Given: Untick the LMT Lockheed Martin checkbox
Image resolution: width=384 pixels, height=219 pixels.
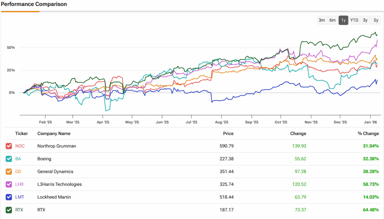Looking at the screenshot, I should [x=9, y=197].
